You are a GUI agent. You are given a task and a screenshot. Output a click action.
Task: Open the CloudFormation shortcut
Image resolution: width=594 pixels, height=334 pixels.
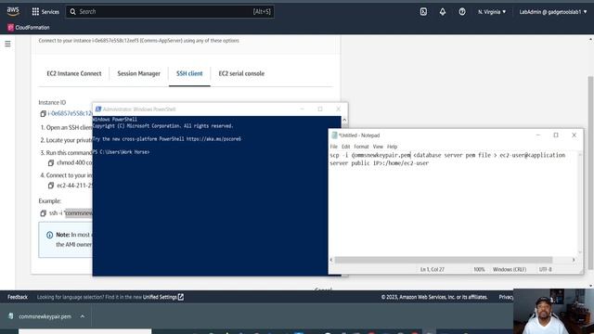coord(29,27)
